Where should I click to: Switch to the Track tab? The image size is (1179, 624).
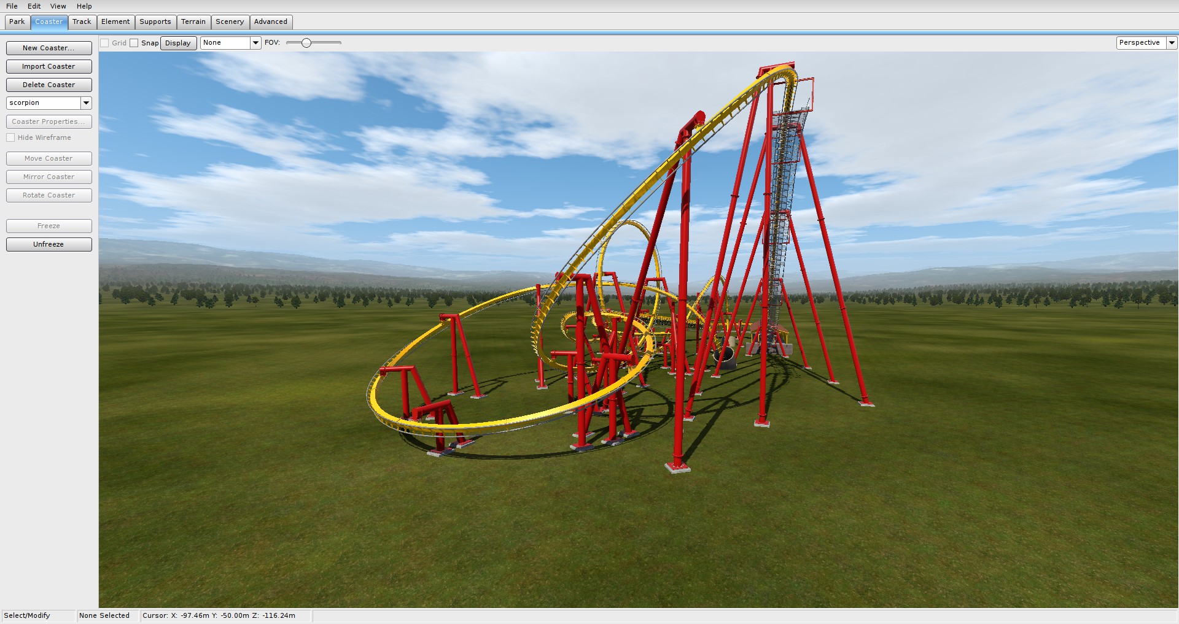click(x=82, y=21)
